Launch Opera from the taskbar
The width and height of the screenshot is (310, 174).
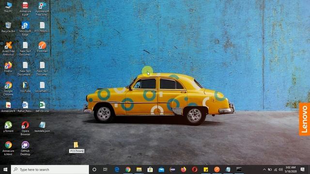click(x=195, y=170)
